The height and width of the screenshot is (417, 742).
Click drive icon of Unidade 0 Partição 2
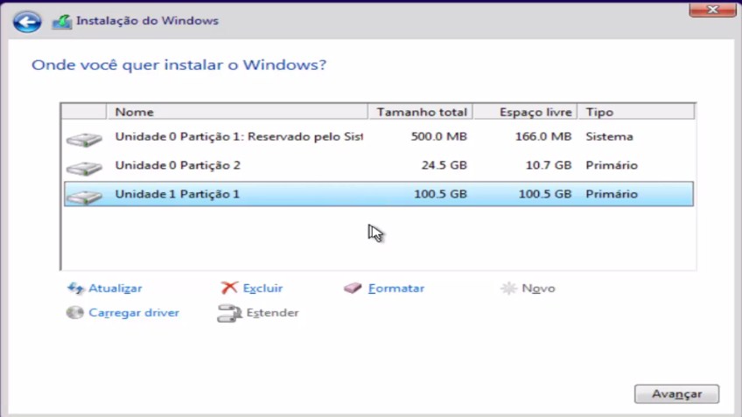click(84, 168)
